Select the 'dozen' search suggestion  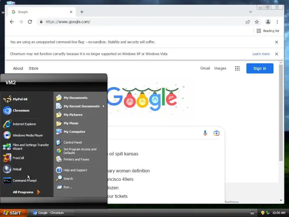[x=113, y=188]
